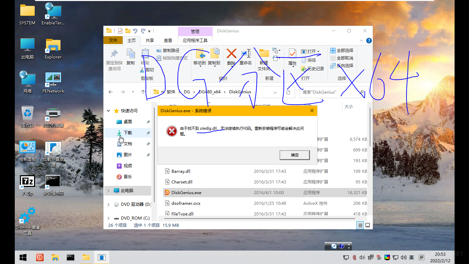
Task: Open the 7-Zip desktop shortcut
Action: [x=27, y=185]
